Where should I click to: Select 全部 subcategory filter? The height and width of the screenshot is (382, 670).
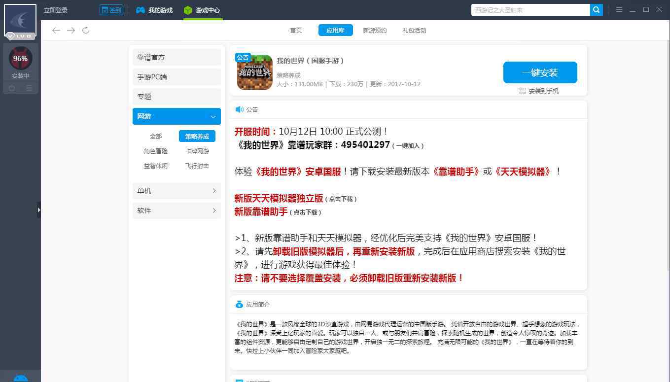point(156,137)
